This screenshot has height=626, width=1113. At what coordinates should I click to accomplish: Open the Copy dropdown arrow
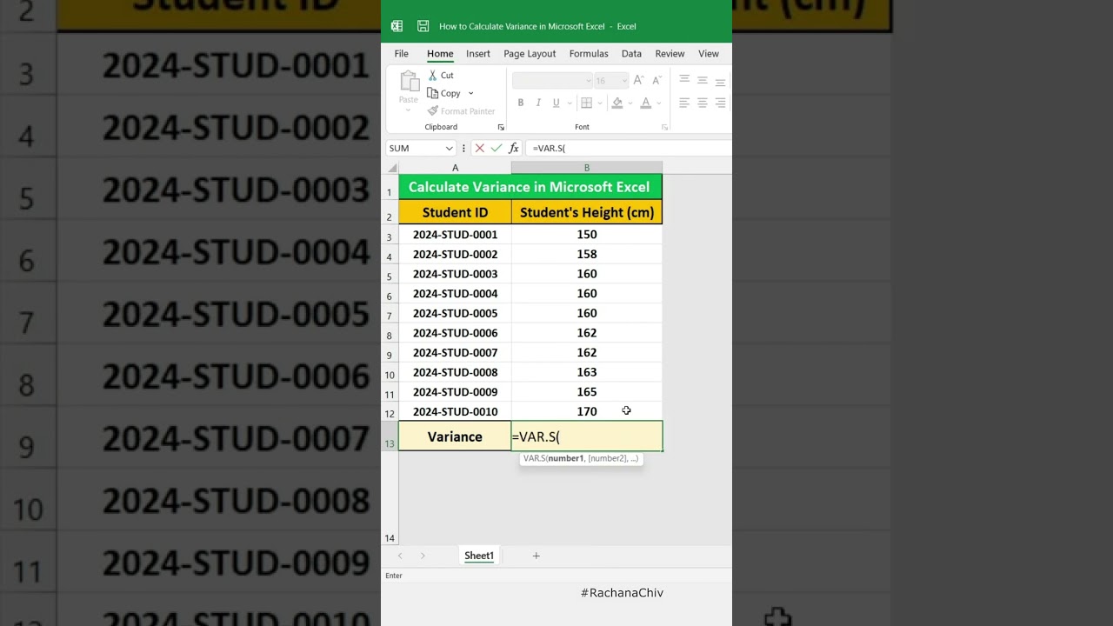[x=471, y=93]
